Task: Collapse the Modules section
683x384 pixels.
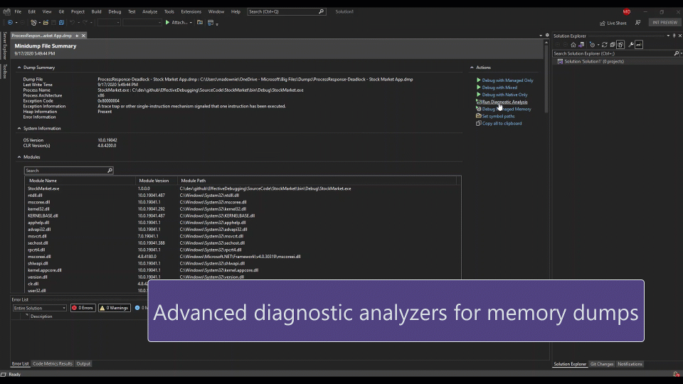Action: click(x=19, y=156)
